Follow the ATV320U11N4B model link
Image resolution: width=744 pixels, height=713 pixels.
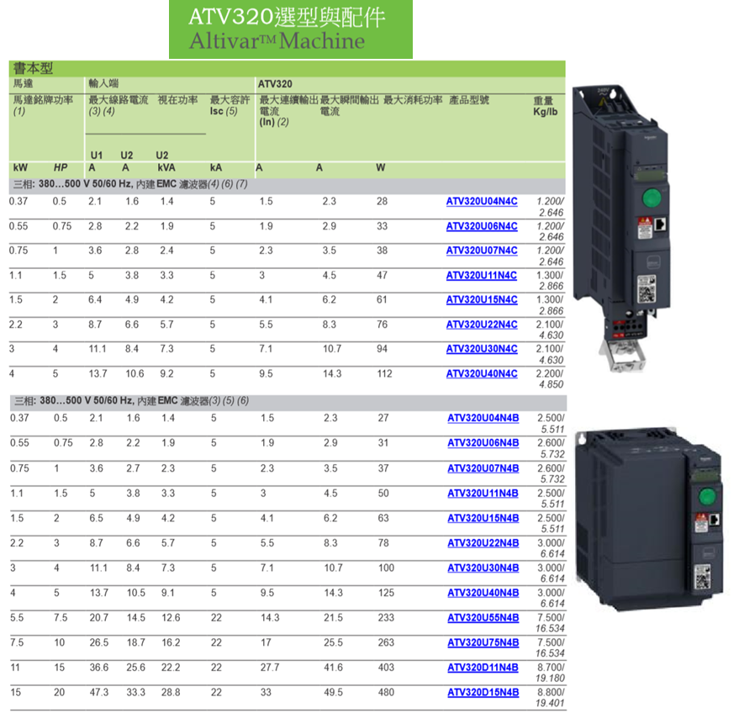[x=483, y=494]
